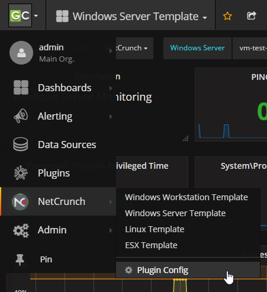The height and width of the screenshot is (292, 267).
Task: Expand the NetCrunch submenu arrow
Action: (x=111, y=202)
